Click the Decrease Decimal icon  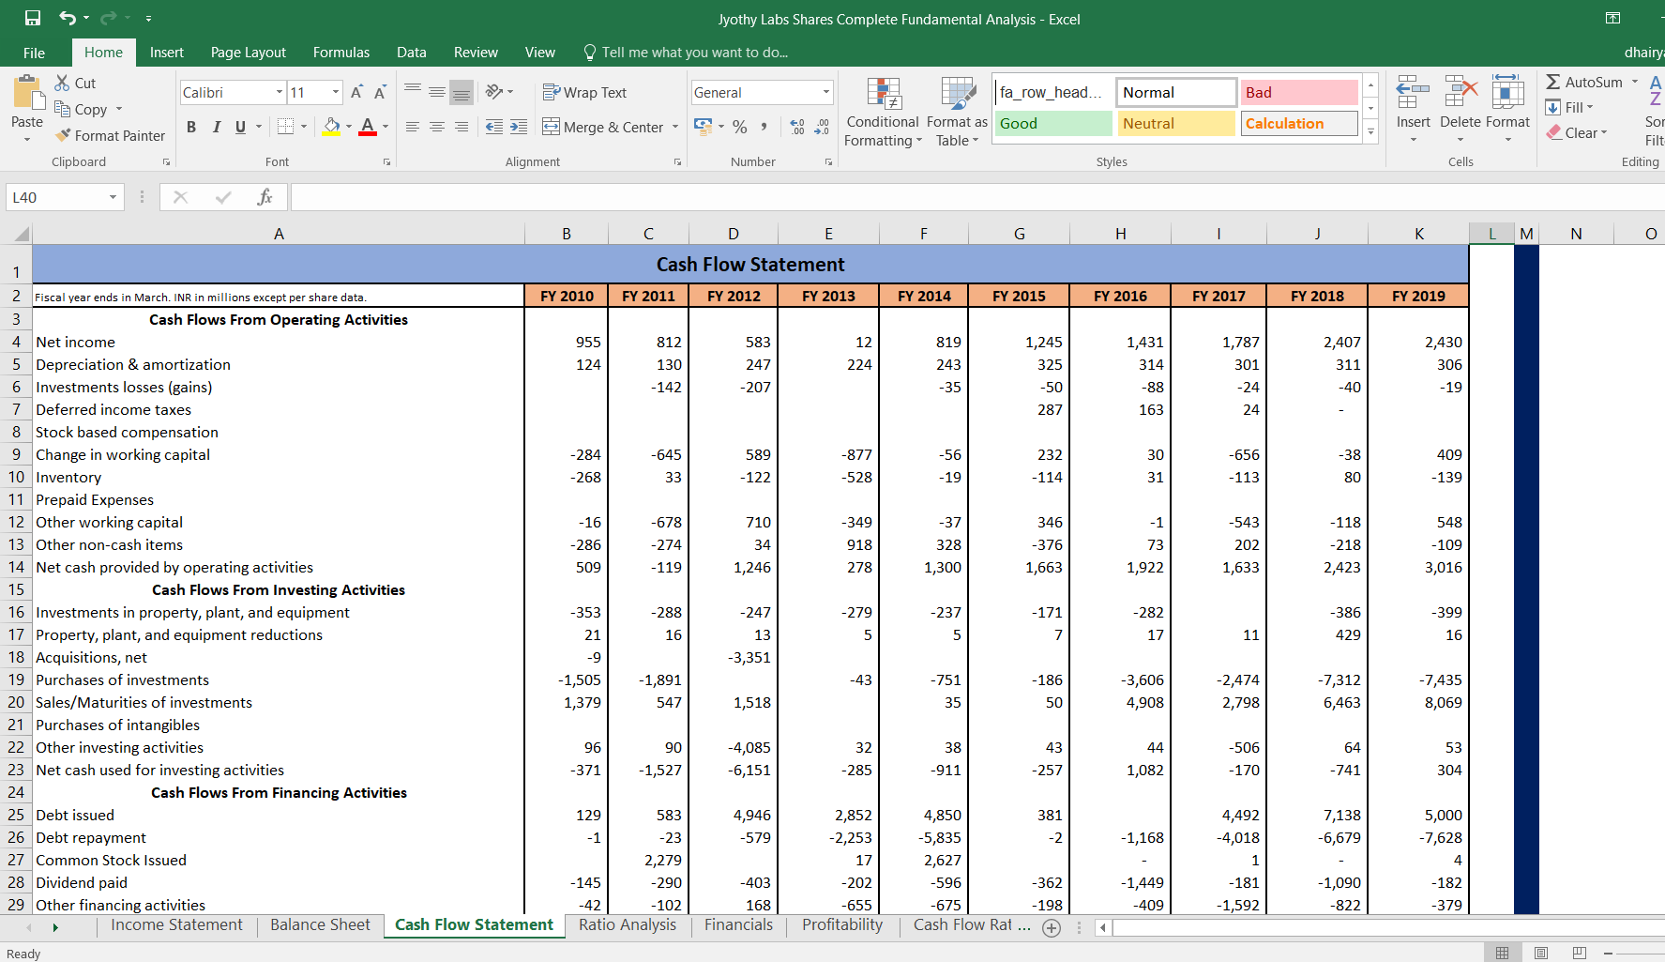click(822, 127)
